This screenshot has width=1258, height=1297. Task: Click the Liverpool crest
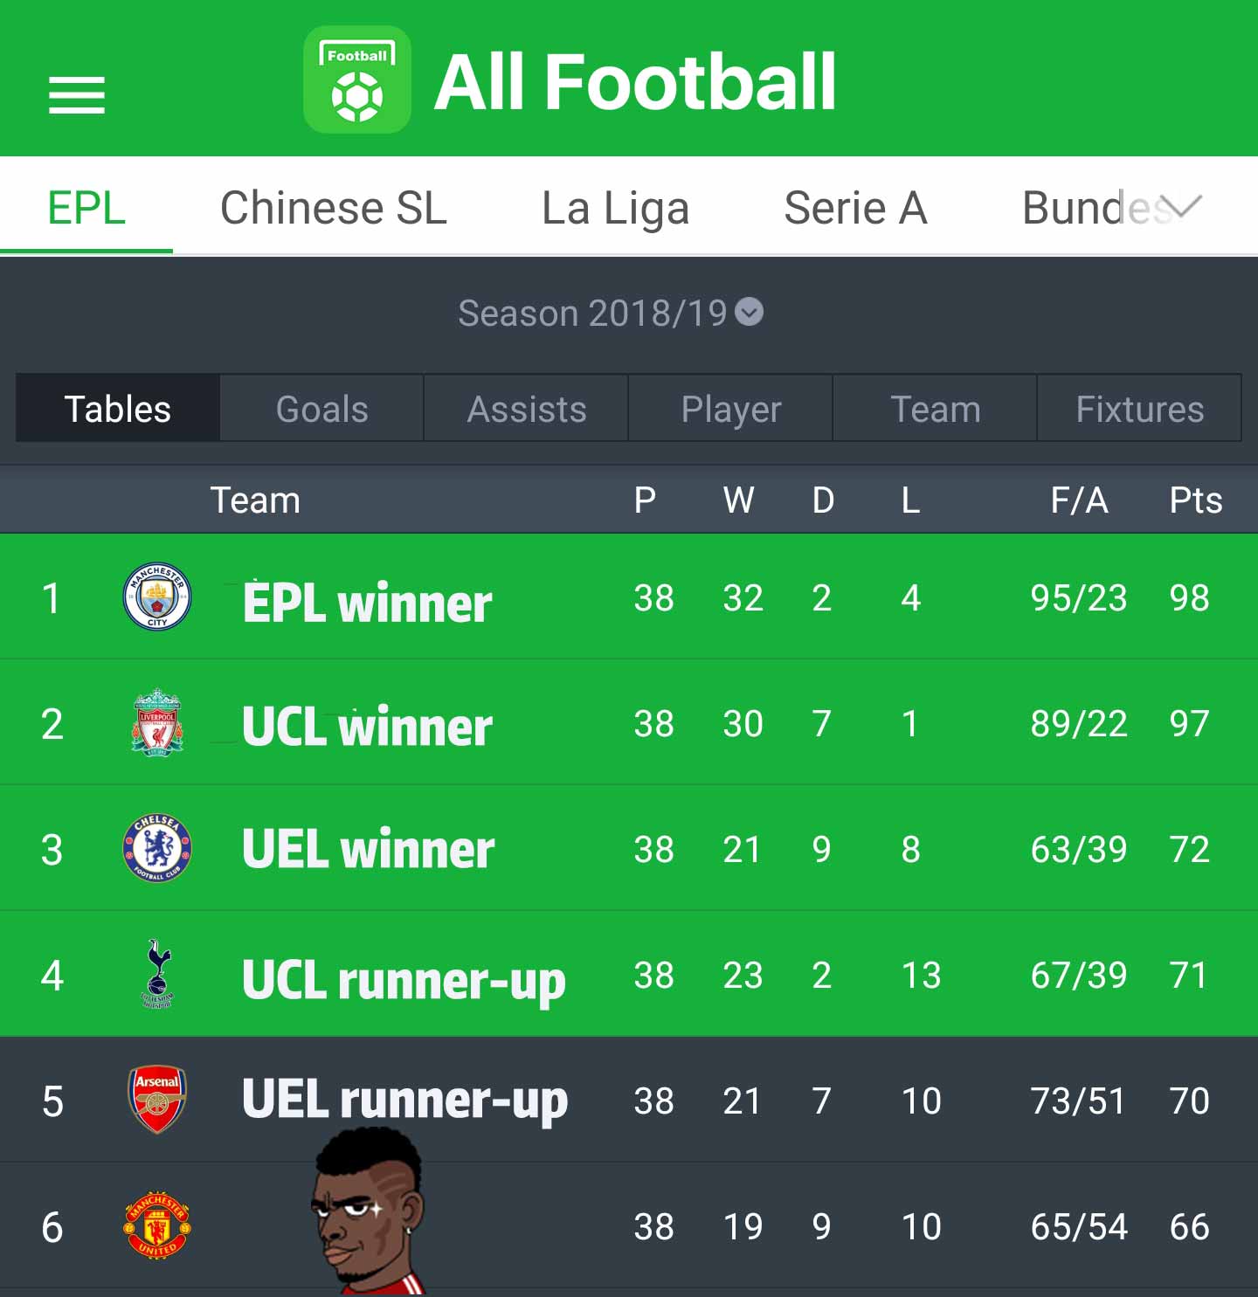point(157,722)
